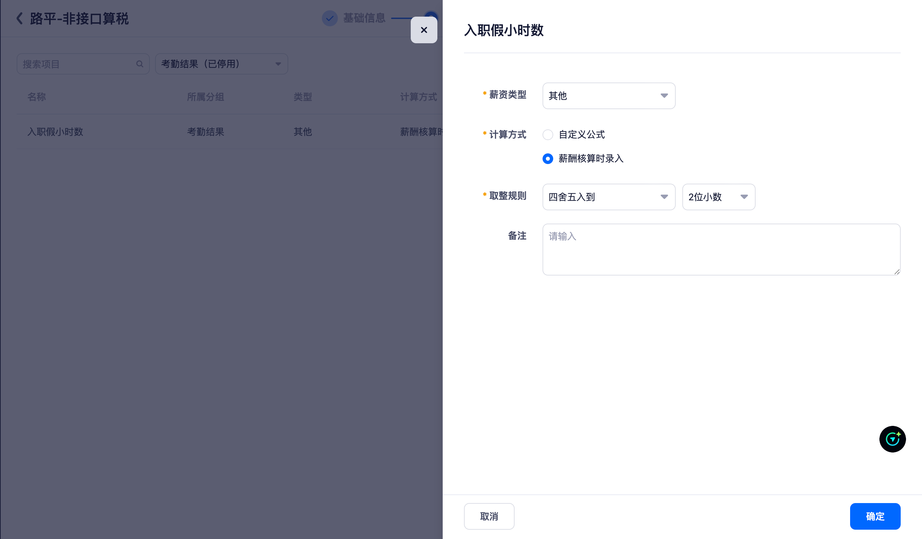The height and width of the screenshot is (539, 922).
Task: Click the checkmark step icon for 基础信息
Action: 329,18
